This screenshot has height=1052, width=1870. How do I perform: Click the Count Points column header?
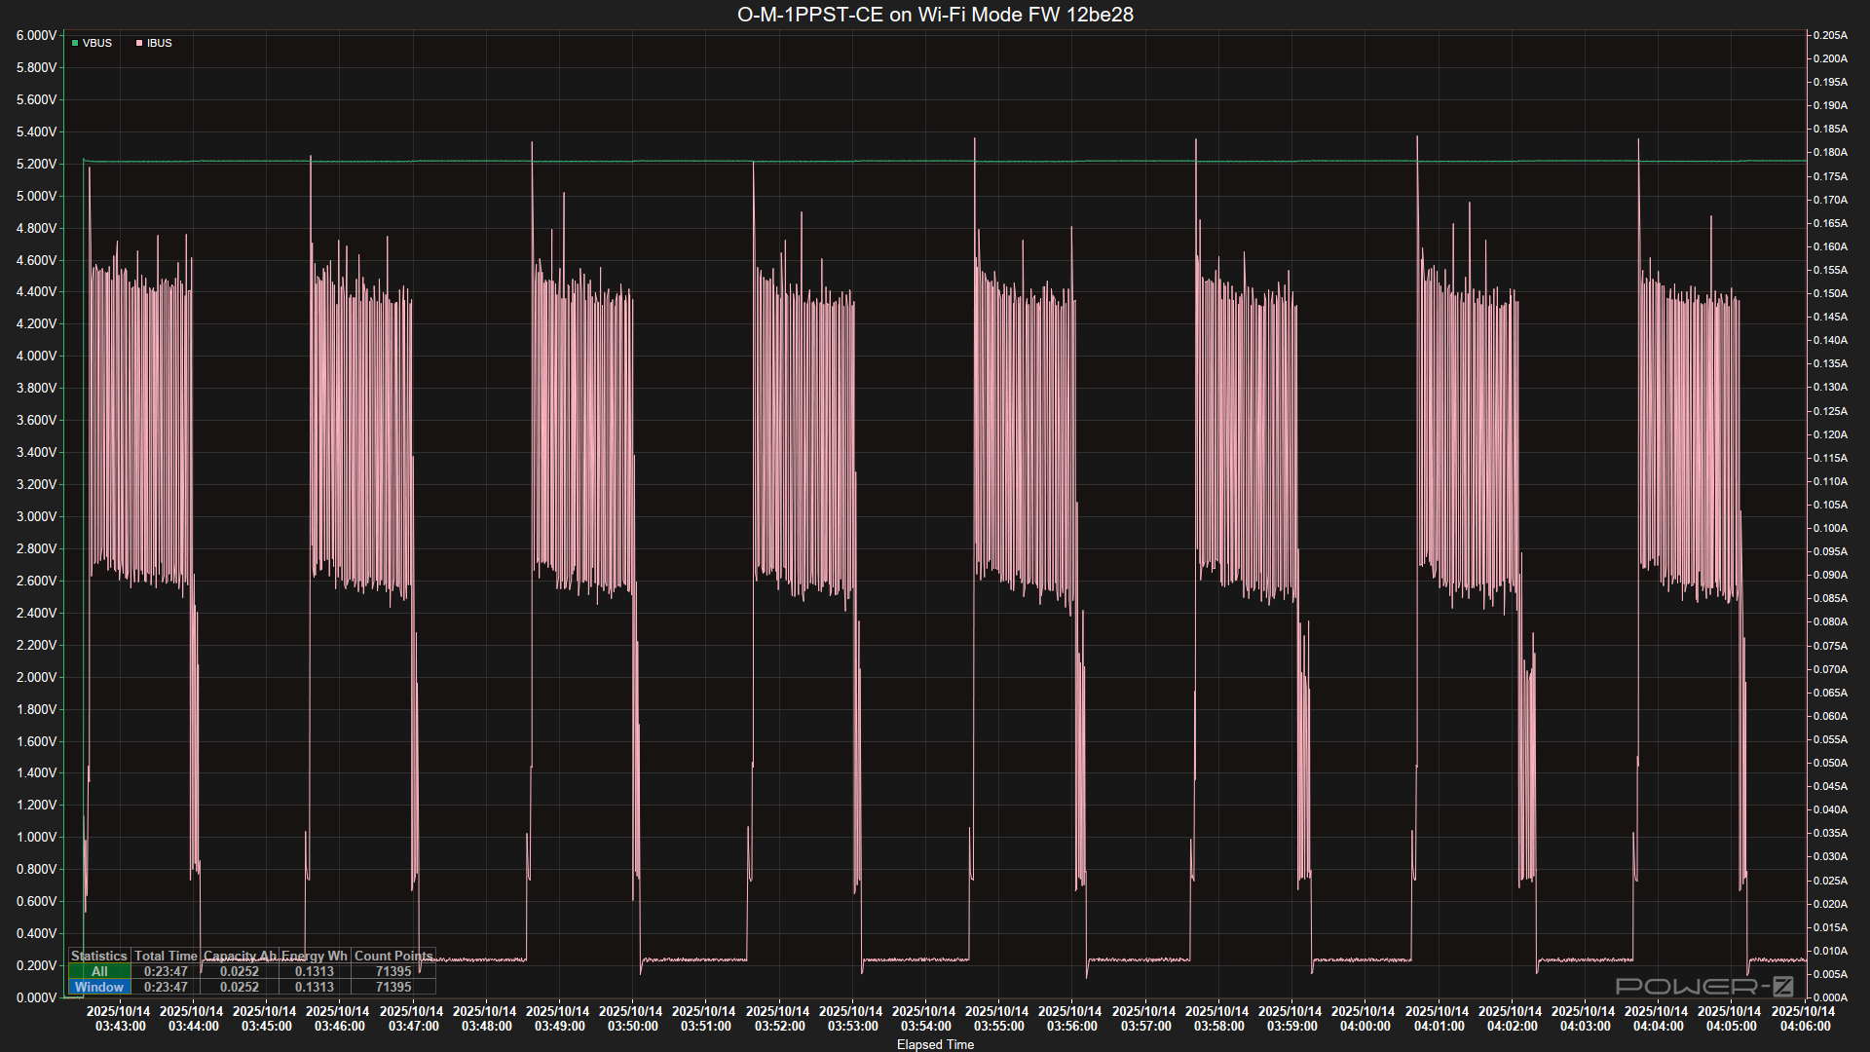point(393,956)
